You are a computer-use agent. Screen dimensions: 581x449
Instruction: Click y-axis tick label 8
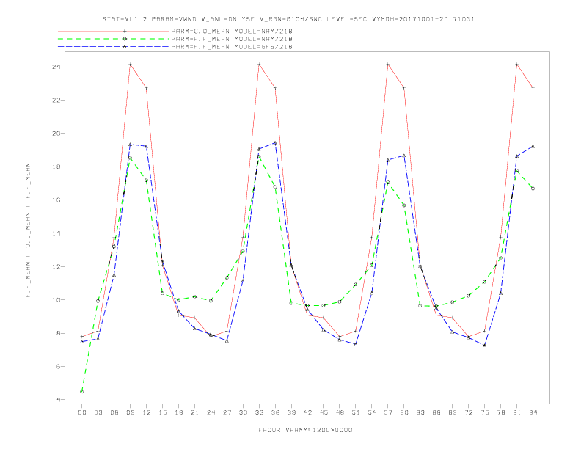[x=59, y=333]
